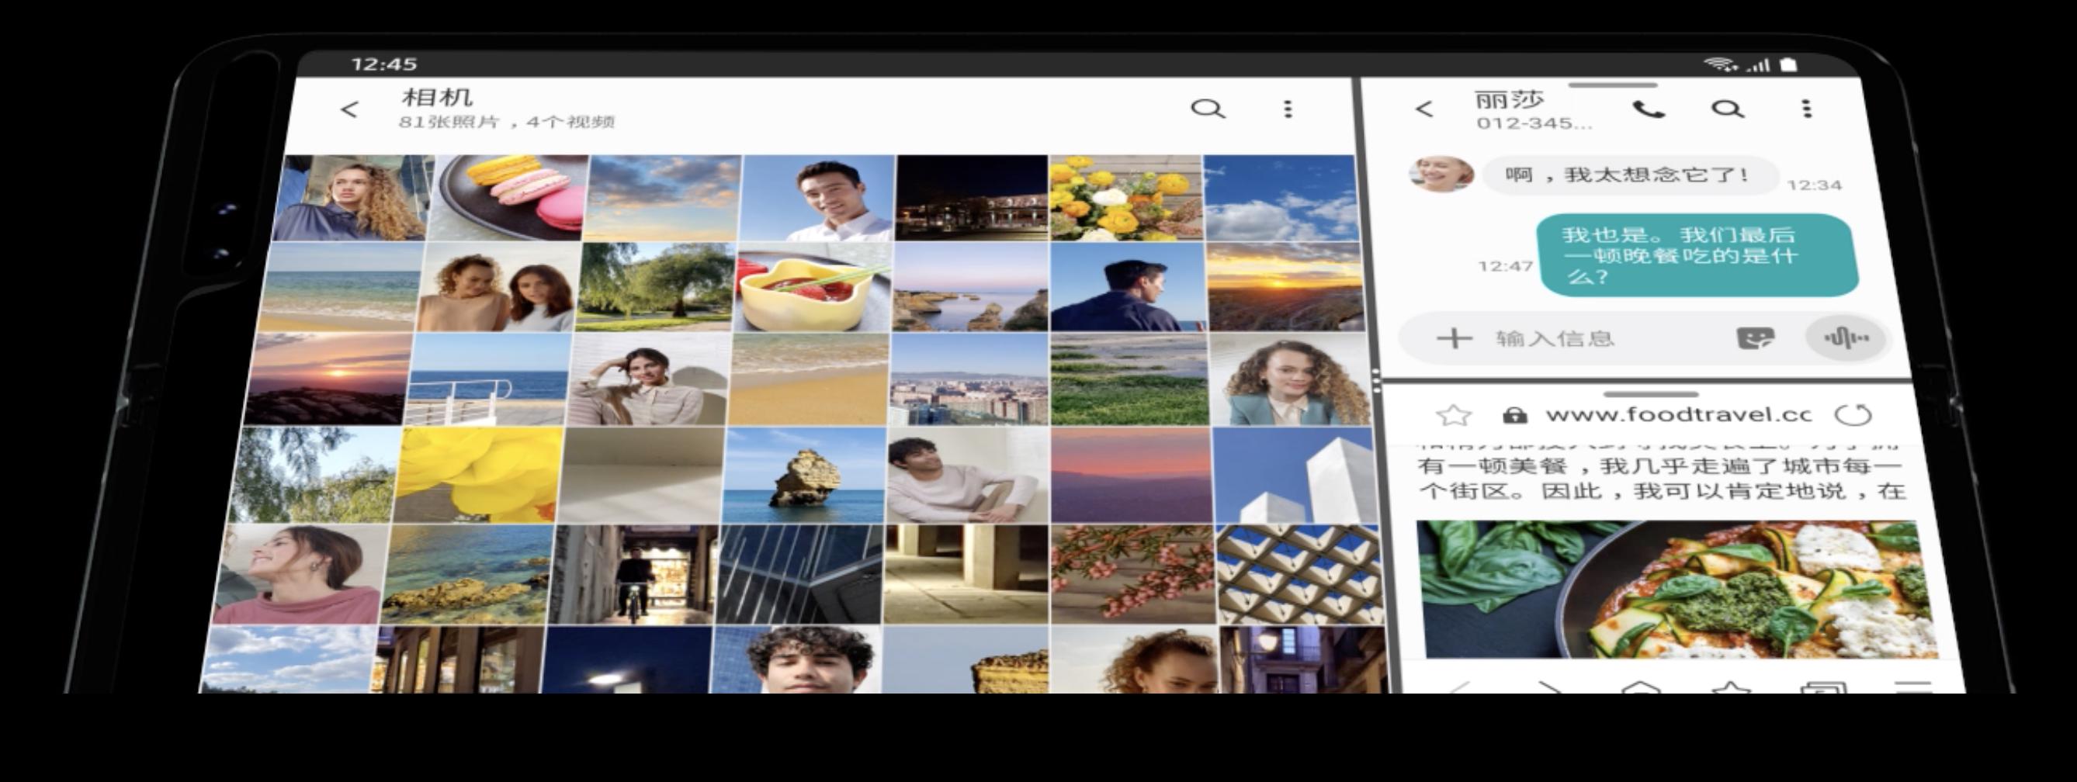Tap the Wi-Fi status icon

coord(1721,64)
